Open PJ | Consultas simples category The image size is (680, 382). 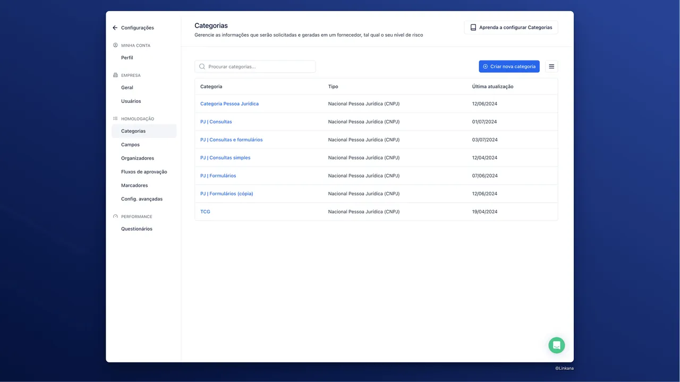point(225,158)
